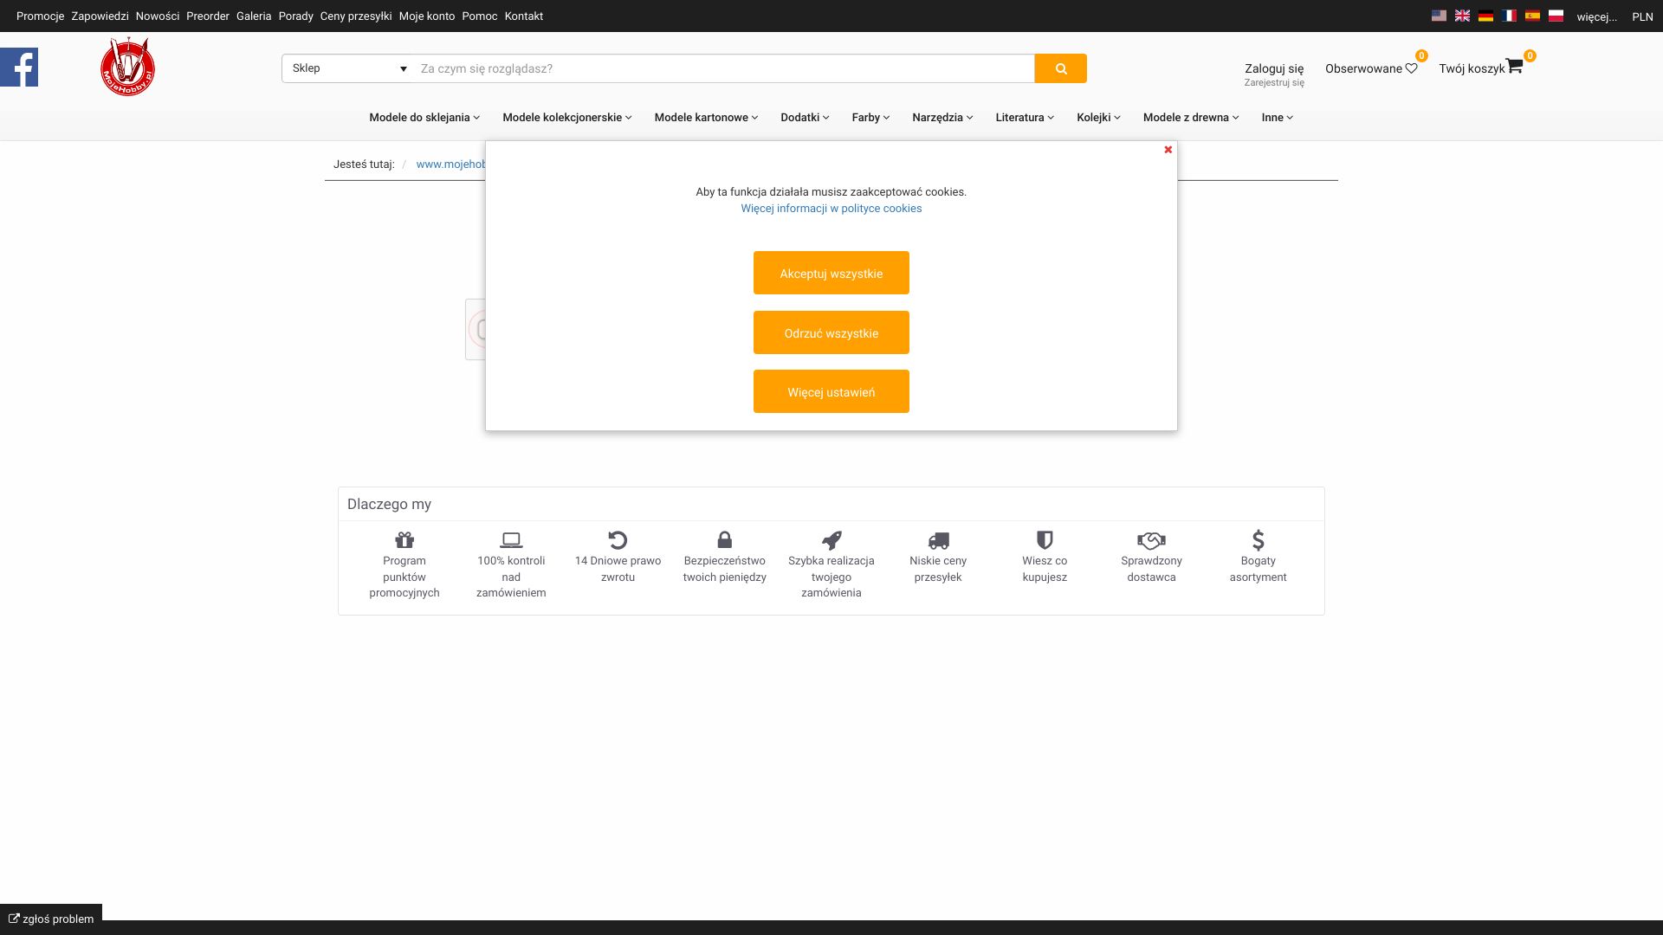The width and height of the screenshot is (1663, 935).
Task: Click the truck icon Niskie ceny
Action: pos(938,541)
